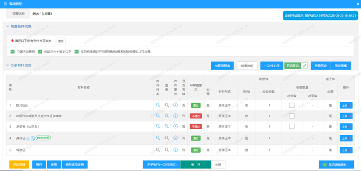This screenshot has width=361, height=171.
Task: Collapse 办事材料信息 section
Action: point(8,65)
